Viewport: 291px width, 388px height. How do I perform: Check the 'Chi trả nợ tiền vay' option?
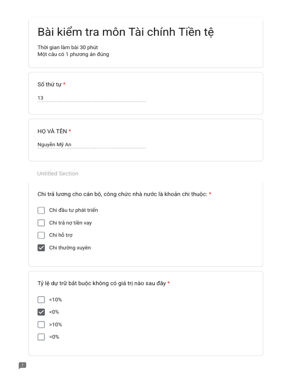(x=41, y=223)
